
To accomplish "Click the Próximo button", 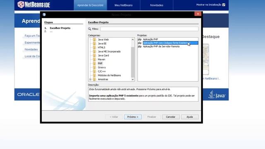I will pos(133,117).
